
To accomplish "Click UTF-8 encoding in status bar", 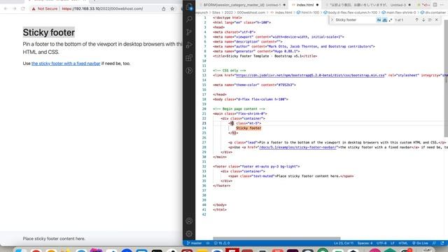I will 381,243.
